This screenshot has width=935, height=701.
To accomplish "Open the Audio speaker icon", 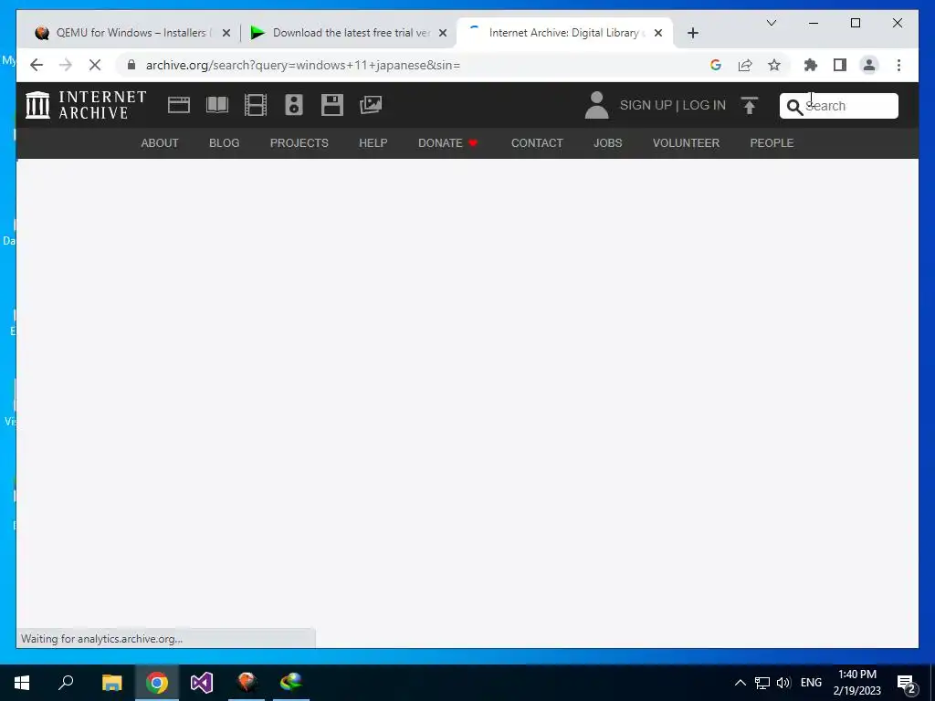I will (293, 105).
